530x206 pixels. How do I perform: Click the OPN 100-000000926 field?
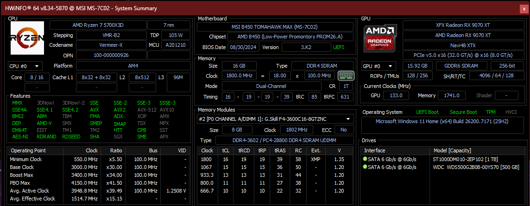(112, 55)
